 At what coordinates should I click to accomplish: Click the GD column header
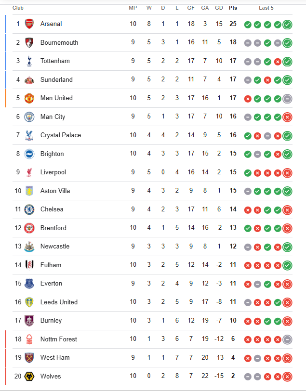[219, 8]
